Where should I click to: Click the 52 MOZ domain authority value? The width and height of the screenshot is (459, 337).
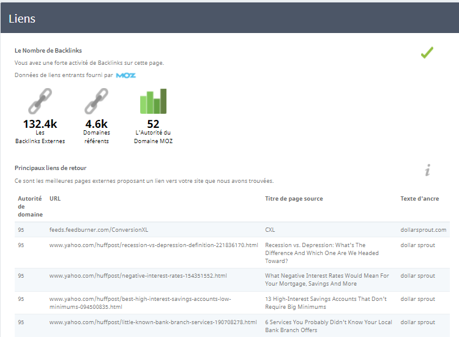coord(153,124)
